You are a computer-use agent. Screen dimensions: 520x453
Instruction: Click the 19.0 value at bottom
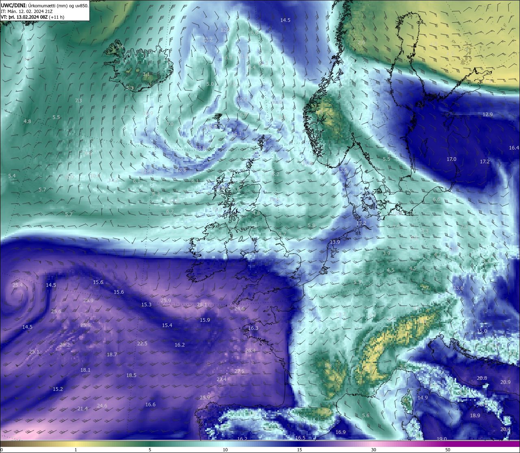coord(442,439)
